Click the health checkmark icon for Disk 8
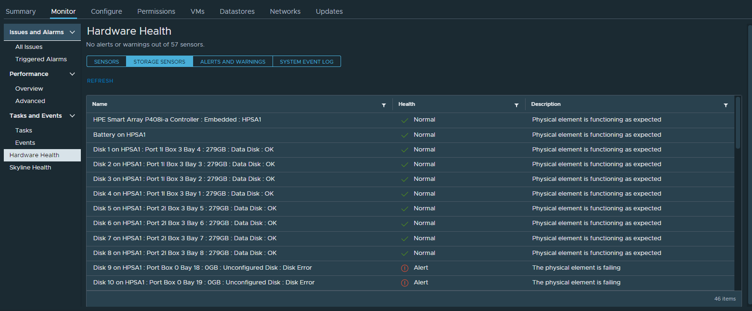752x311 pixels. click(x=405, y=254)
